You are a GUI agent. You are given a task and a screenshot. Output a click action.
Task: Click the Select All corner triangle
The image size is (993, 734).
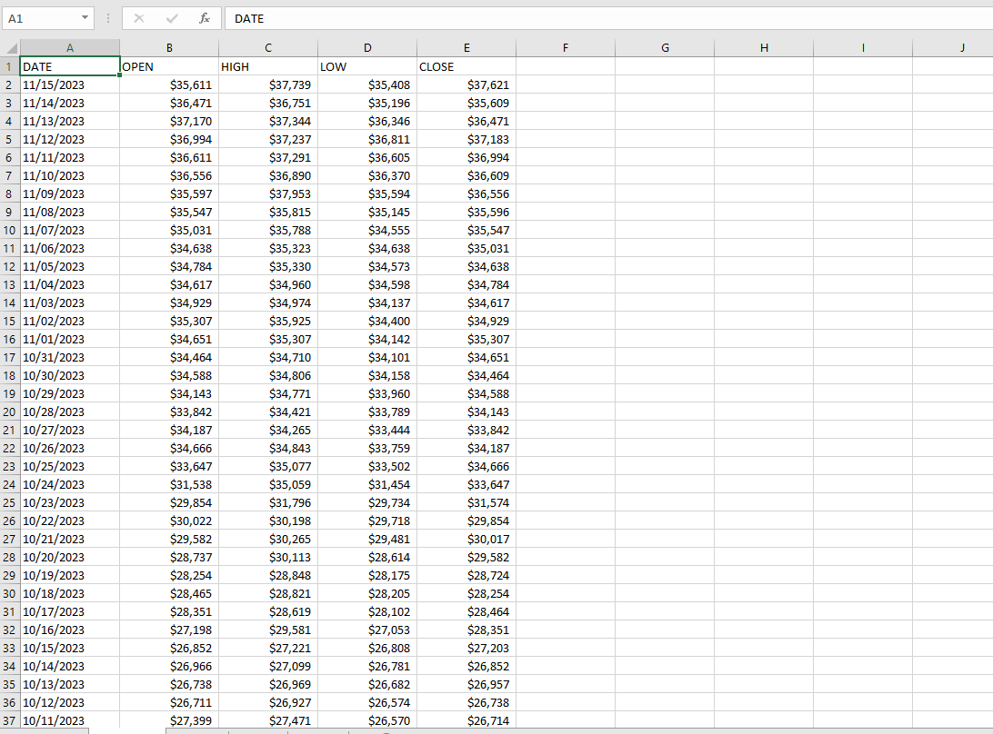pos(10,48)
